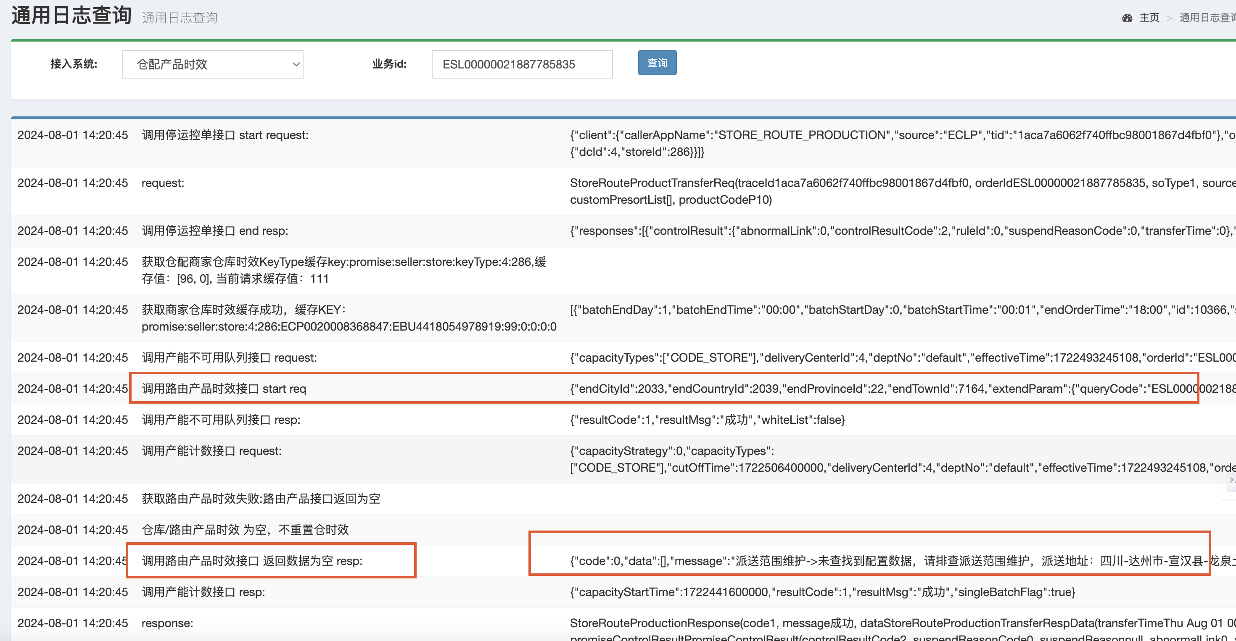Click the dashboard gauge icon beside 主页
The width and height of the screenshot is (1236, 641).
click(x=1127, y=18)
